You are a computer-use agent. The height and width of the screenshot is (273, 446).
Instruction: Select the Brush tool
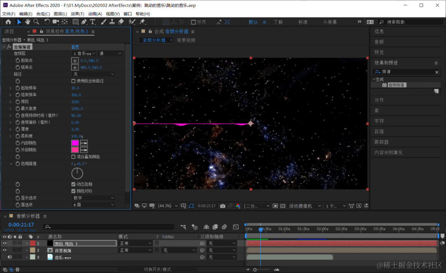pyautogui.click(x=104, y=22)
